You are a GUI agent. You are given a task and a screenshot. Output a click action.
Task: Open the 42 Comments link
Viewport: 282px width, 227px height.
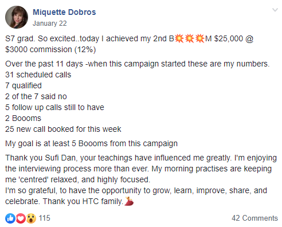click(254, 218)
